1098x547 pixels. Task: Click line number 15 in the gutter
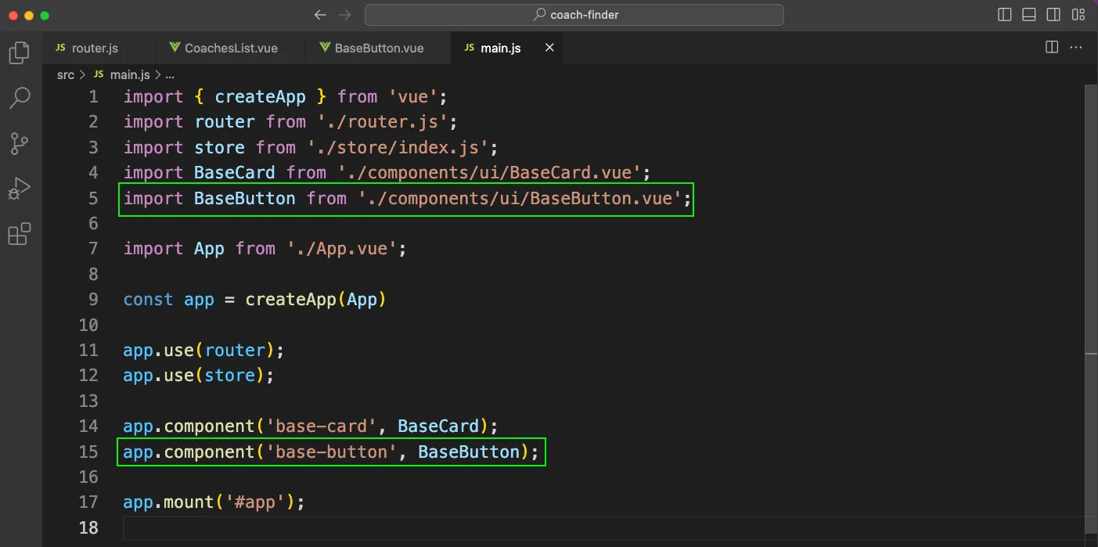tap(88, 452)
